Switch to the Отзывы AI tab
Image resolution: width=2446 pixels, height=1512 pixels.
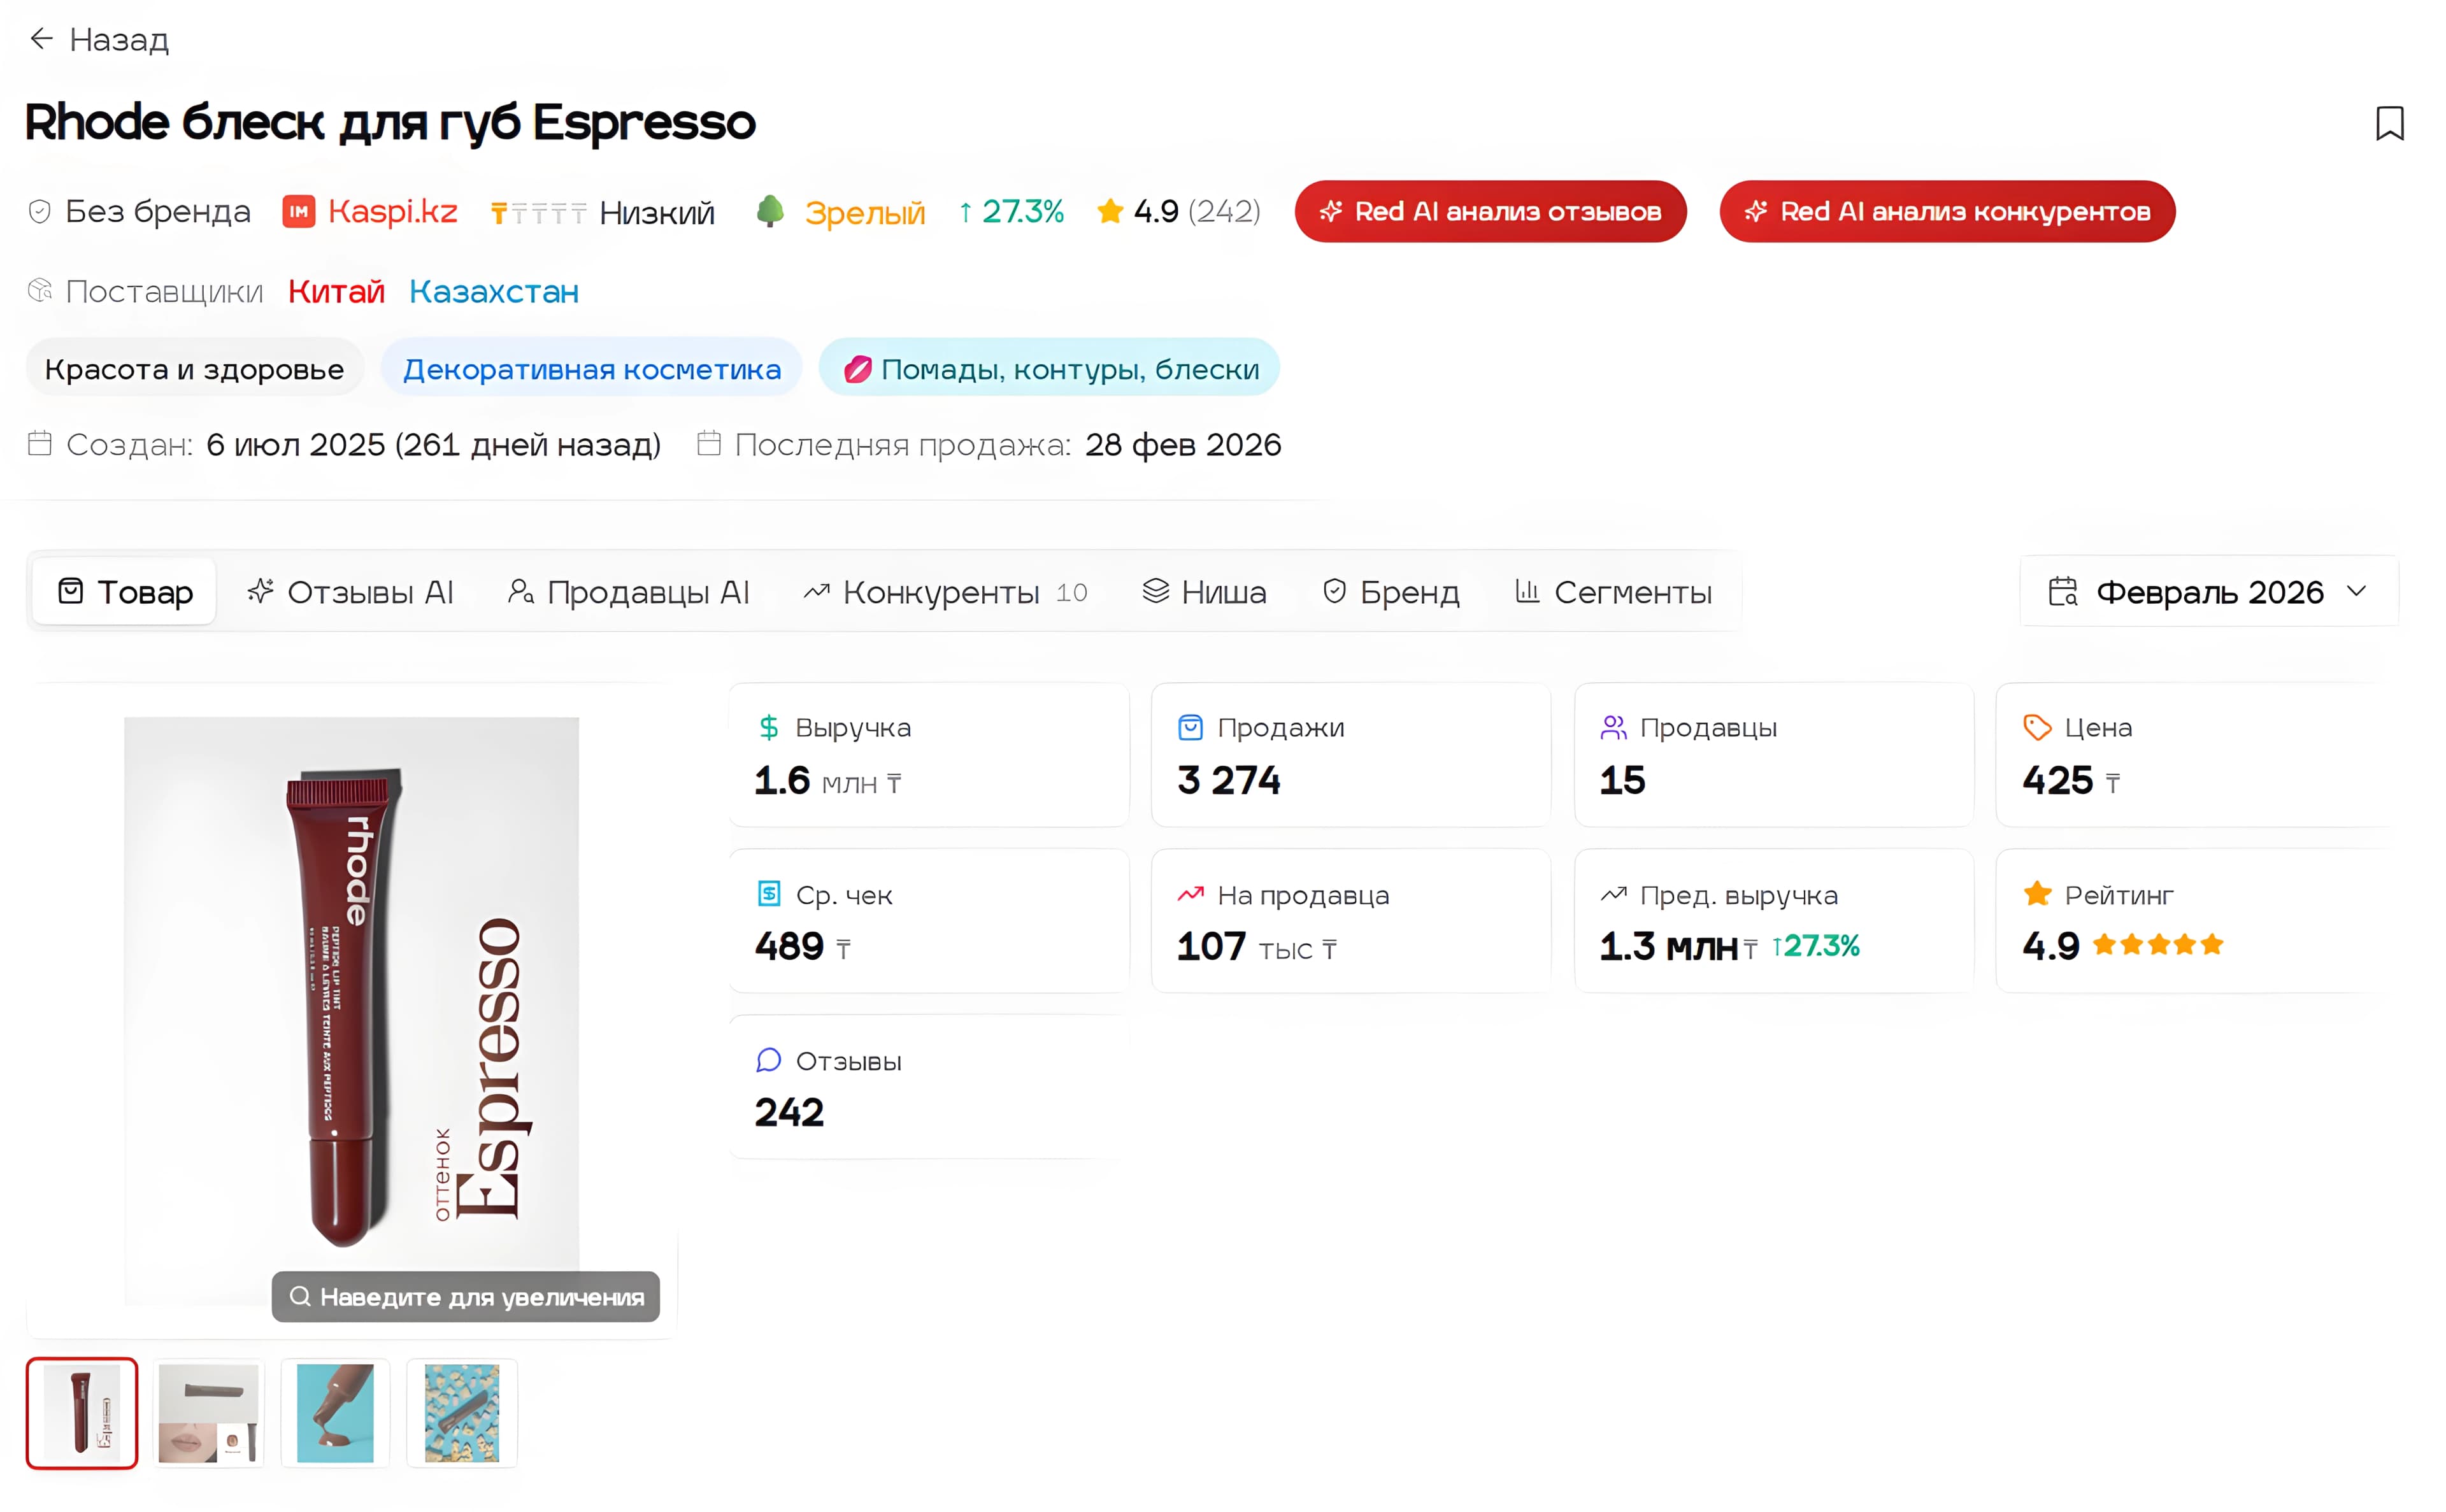[352, 591]
